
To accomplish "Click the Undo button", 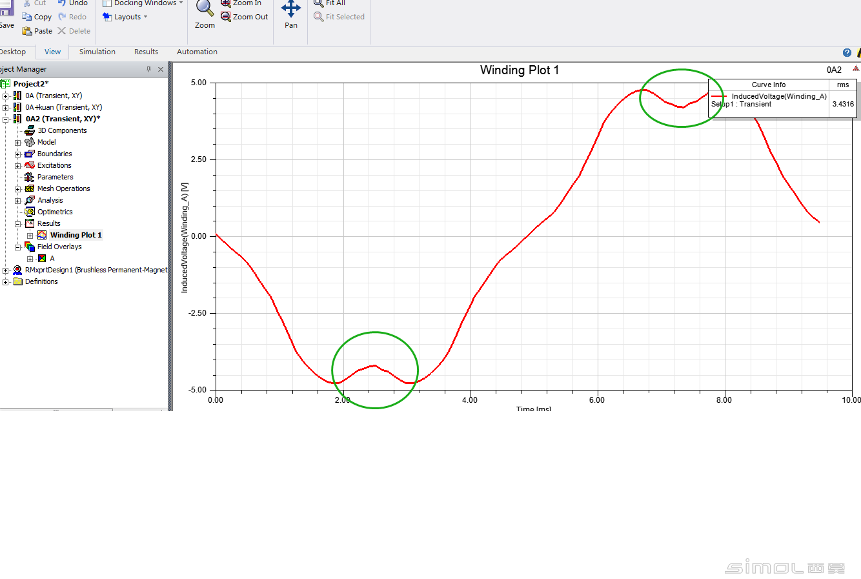I will pyautogui.click(x=72, y=3).
